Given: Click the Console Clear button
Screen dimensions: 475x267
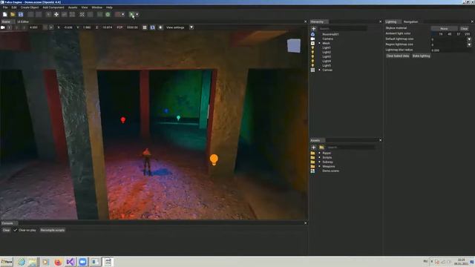Looking at the screenshot, I should 6,230.
